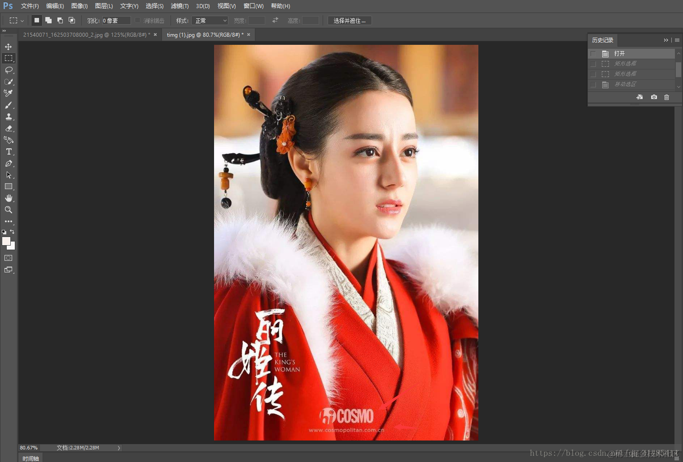Viewport: 683px width, 462px height.
Task: Open the History panel flyout menu
Action: point(677,40)
